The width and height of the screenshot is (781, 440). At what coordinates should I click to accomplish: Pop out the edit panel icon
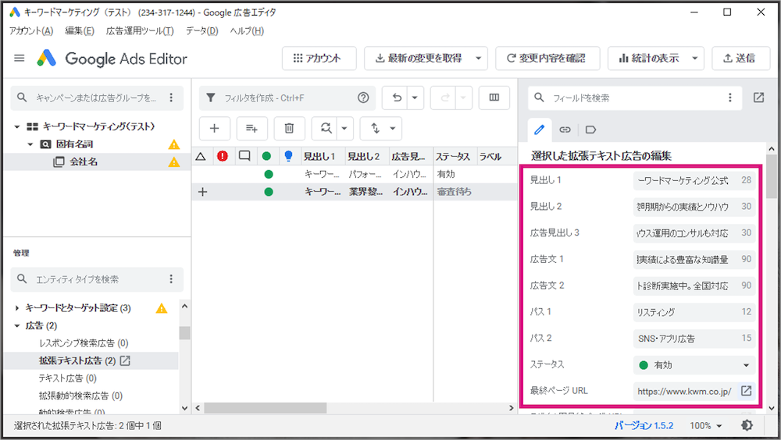[758, 98]
